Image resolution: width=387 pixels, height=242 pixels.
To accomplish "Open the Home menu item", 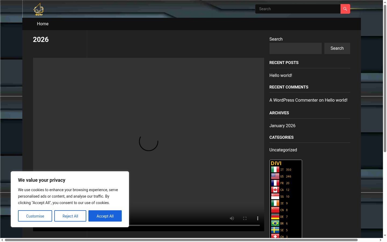I will [43, 24].
